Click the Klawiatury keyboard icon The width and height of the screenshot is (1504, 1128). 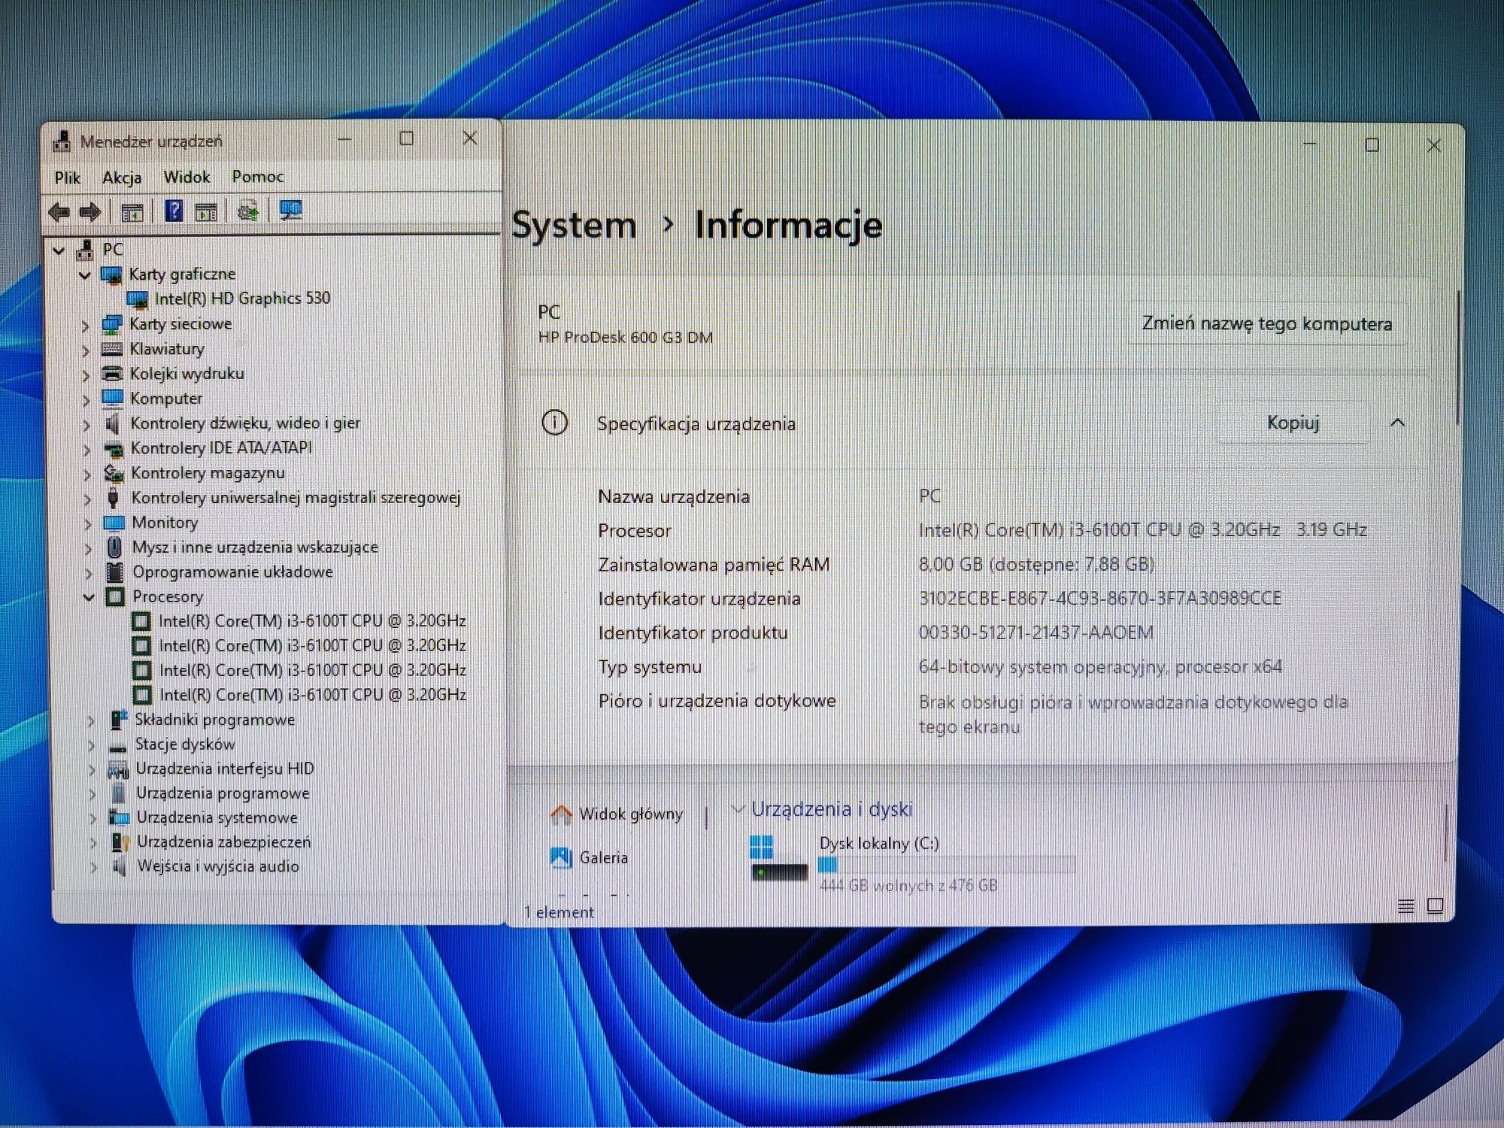point(112,349)
